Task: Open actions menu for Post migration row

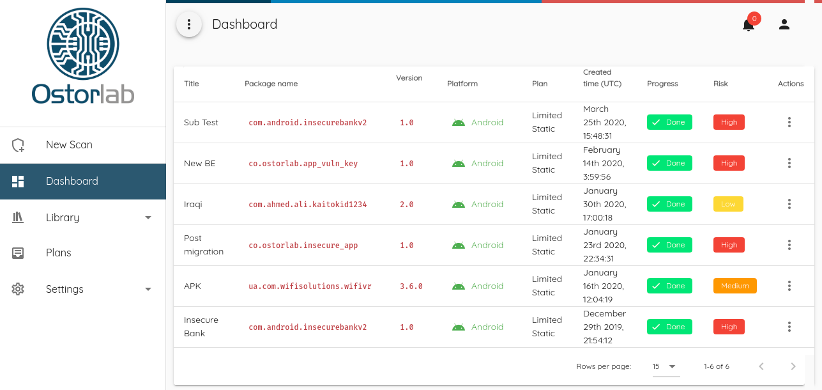Action: (789, 245)
